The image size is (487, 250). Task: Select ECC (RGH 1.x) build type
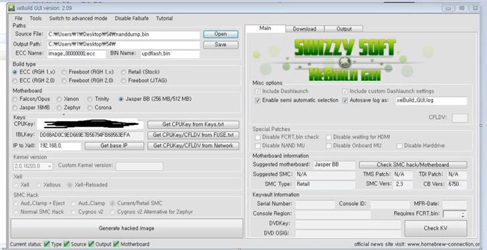[33, 72]
